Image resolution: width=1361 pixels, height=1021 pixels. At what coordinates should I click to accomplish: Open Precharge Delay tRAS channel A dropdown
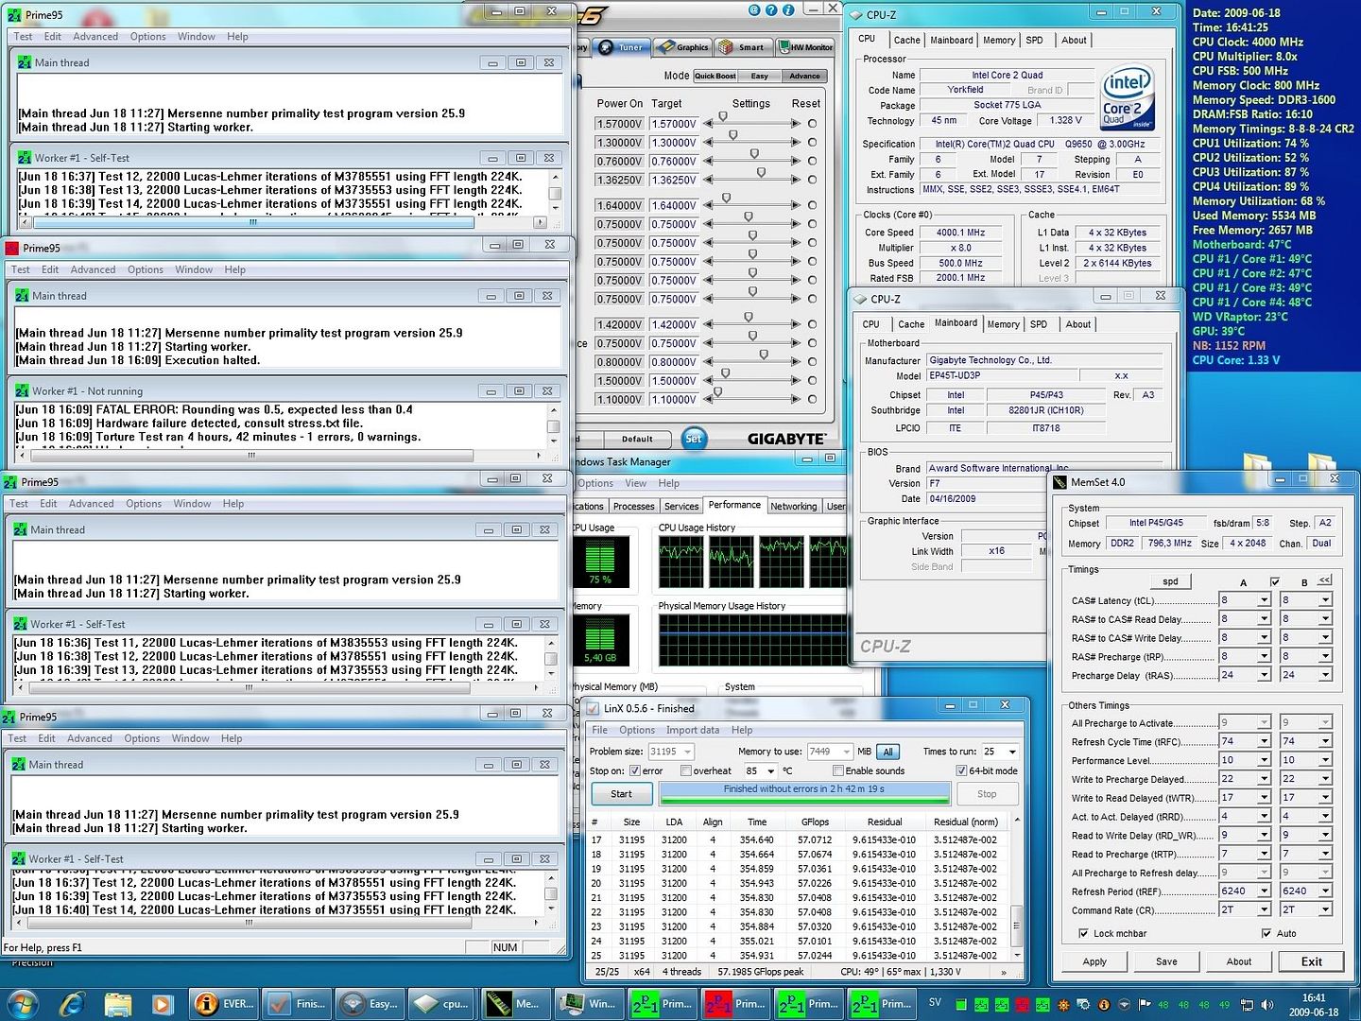1264,675
